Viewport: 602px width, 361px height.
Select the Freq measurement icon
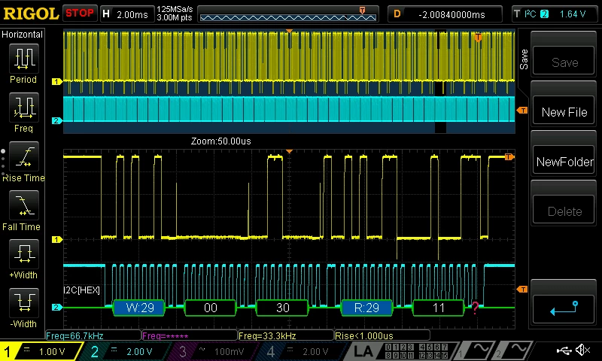click(24, 108)
